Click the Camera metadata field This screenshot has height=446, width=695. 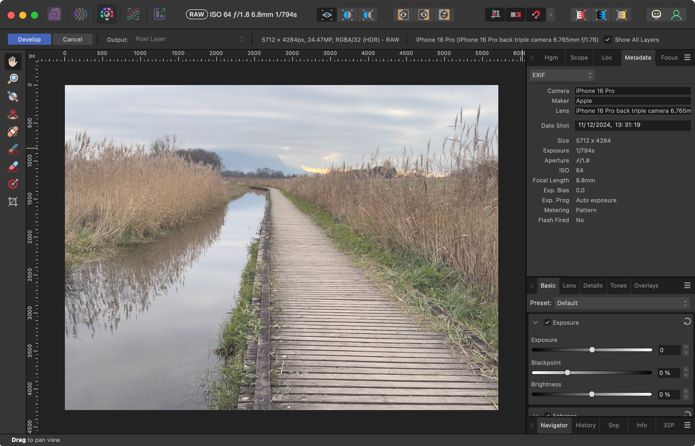click(x=633, y=91)
